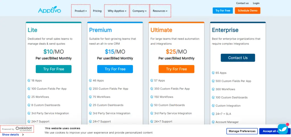Open the Login link

coord(256,3)
